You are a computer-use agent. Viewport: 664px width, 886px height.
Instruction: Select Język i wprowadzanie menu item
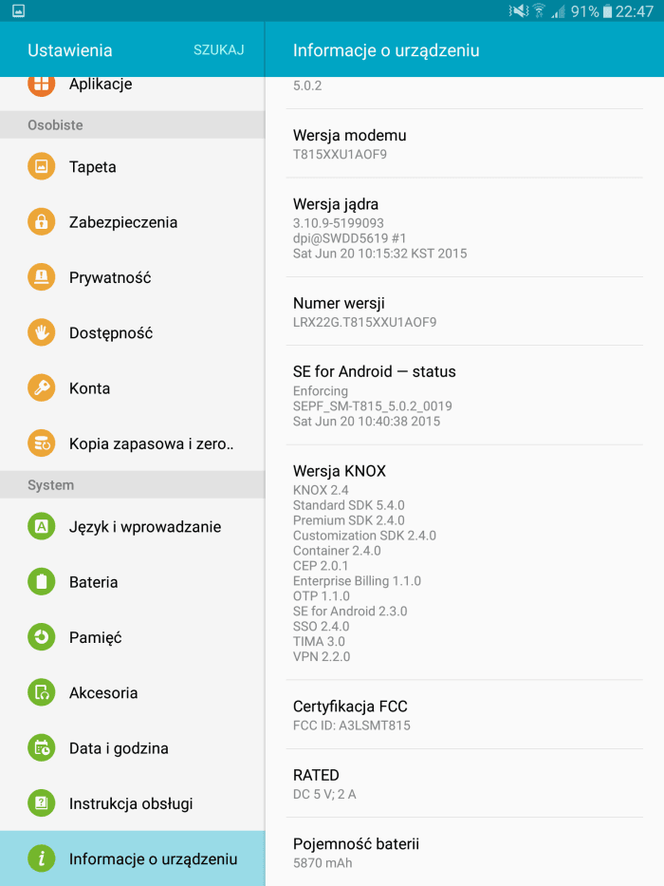132,527
